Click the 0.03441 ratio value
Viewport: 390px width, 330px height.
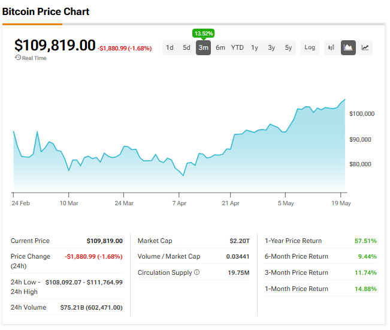click(x=238, y=257)
